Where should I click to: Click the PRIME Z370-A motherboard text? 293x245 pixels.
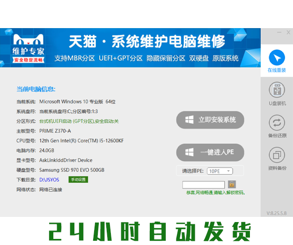(55, 131)
